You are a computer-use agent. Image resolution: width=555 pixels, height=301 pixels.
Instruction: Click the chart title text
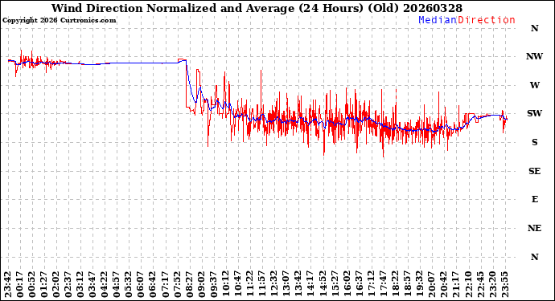257,8
